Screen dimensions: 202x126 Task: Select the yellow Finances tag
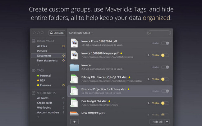click(x=45, y=85)
